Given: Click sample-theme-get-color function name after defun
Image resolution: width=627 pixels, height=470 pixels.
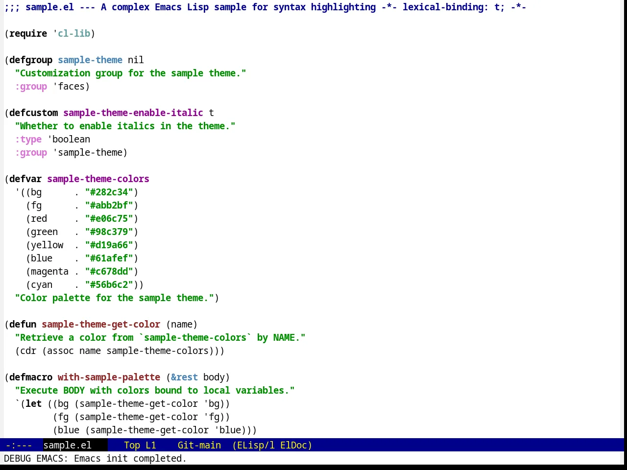Looking at the screenshot, I should (x=101, y=324).
